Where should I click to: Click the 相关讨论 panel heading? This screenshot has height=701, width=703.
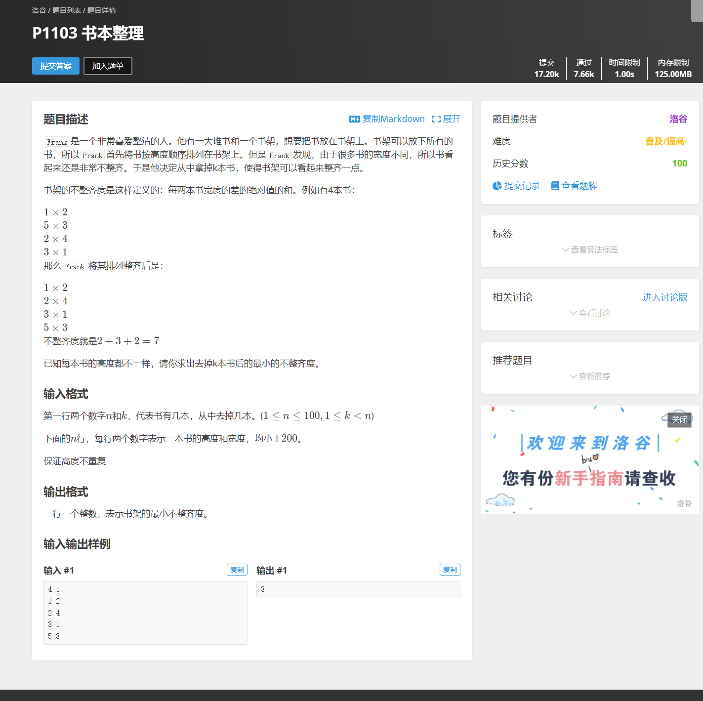click(512, 297)
